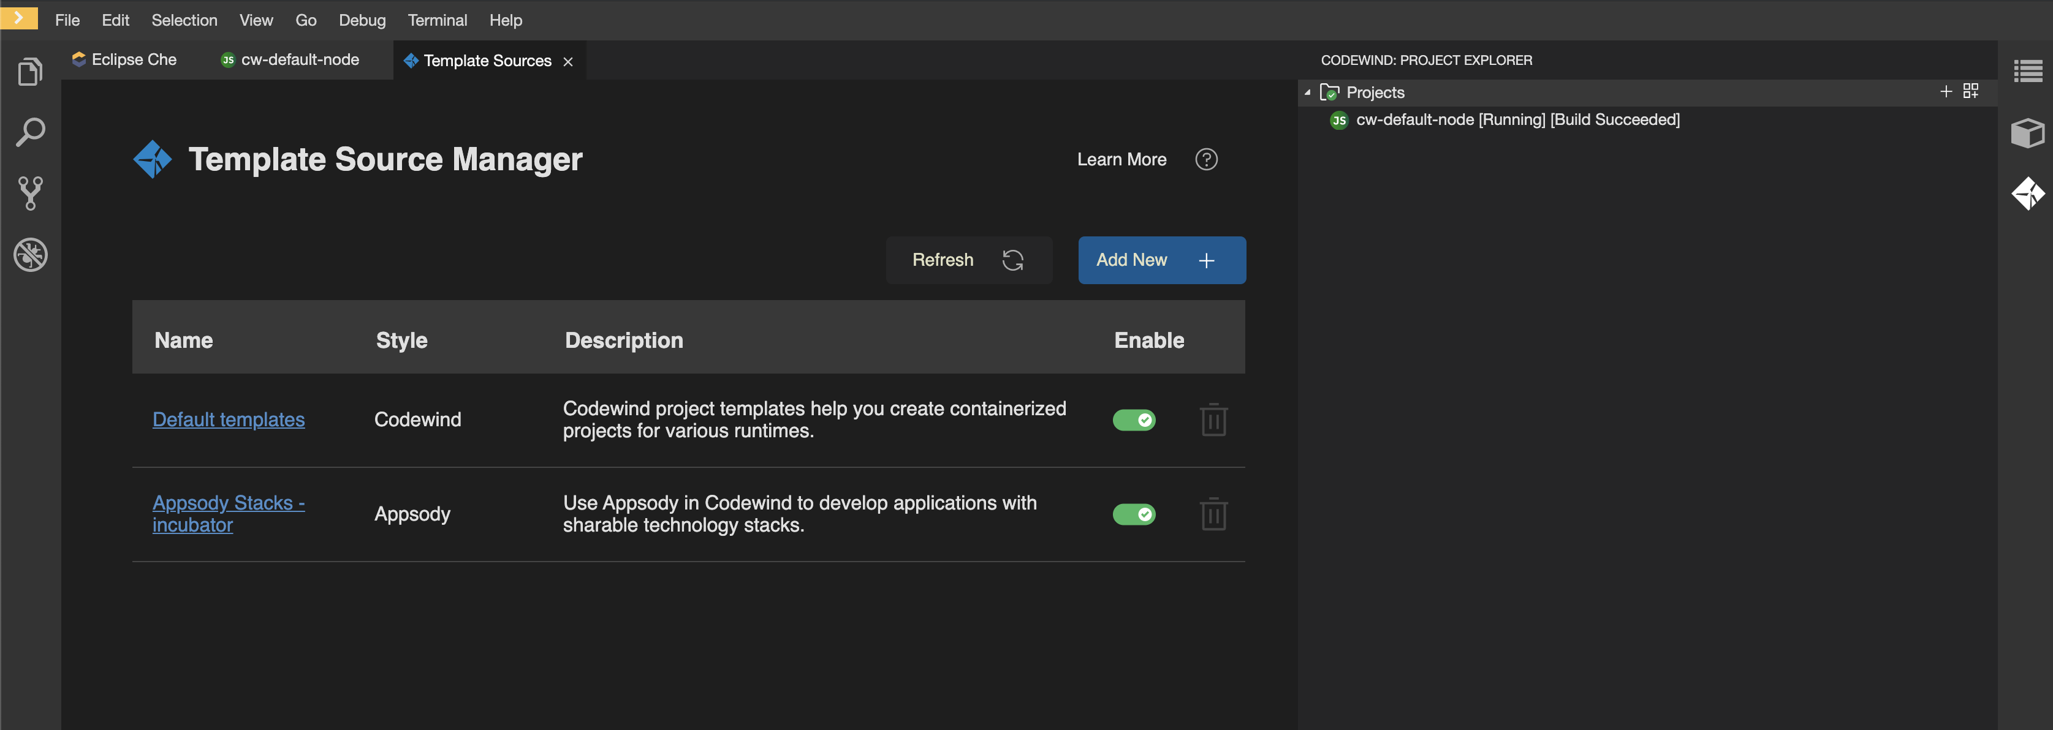
Task: Click the Add New button
Action: pyautogui.click(x=1161, y=260)
